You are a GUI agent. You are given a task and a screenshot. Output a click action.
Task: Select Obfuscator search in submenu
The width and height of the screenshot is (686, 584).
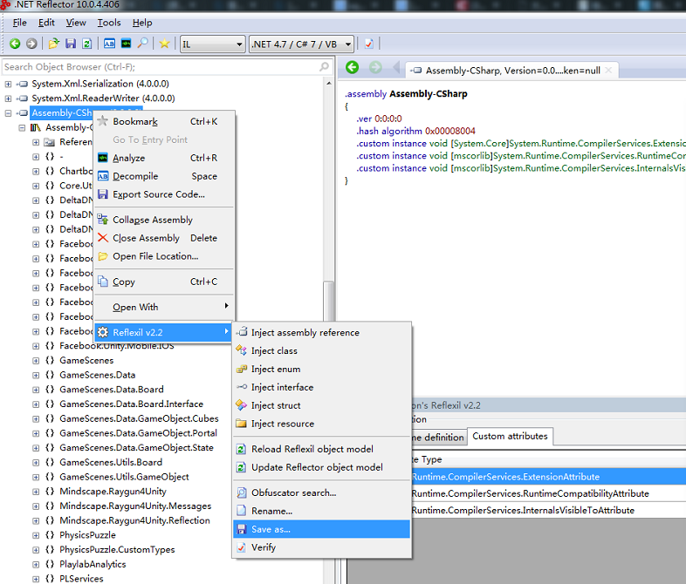tap(321, 492)
